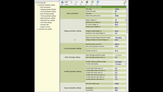Click Rated motor speed value 3000
163x92 pixels.
119,16
